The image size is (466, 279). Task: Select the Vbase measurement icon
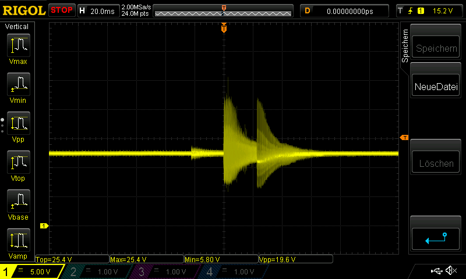click(x=18, y=203)
